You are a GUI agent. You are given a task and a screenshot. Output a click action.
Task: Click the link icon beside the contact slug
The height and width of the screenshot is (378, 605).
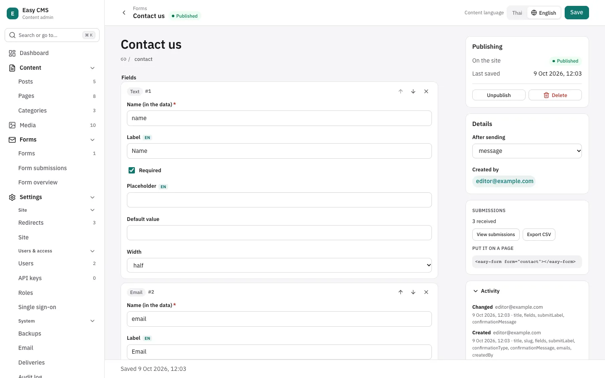click(x=124, y=59)
